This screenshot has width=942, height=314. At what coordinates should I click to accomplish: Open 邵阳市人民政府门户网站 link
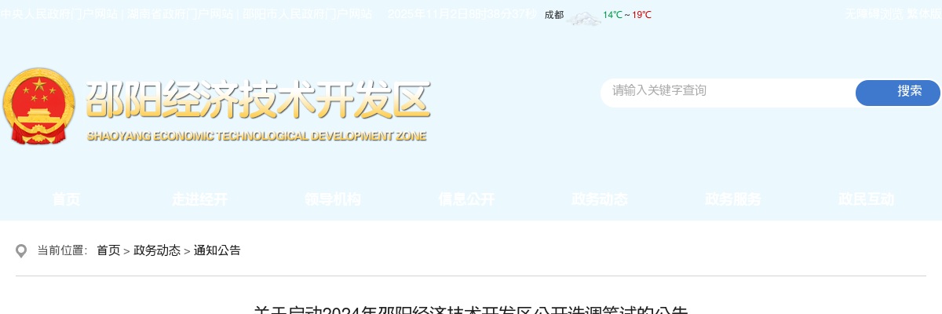pyautogui.click(x=307, y=14)
